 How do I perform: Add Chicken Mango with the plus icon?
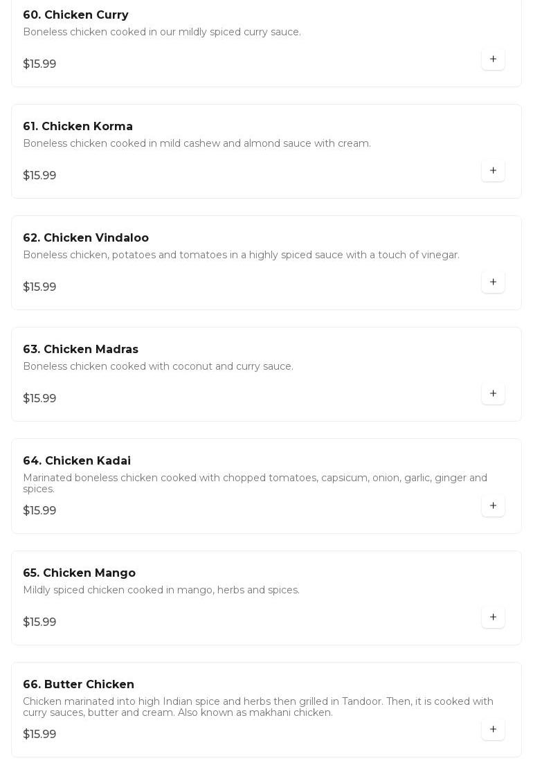[x=493, y=617]
